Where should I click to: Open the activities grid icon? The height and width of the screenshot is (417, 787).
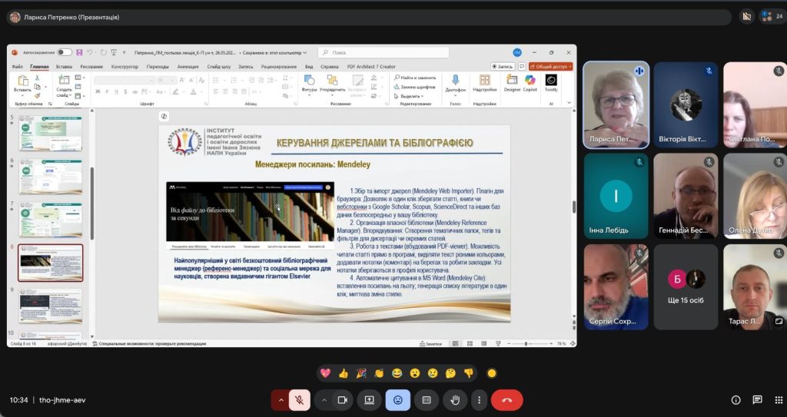(779, 400)
